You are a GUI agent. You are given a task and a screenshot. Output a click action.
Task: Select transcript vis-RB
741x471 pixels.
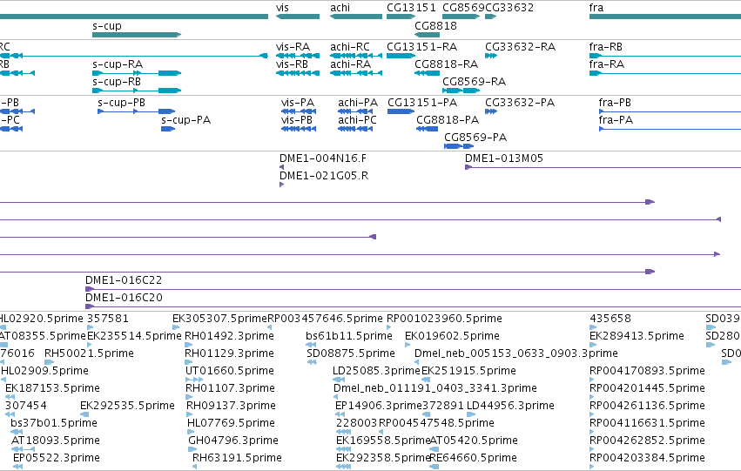[x=298, y=73]
